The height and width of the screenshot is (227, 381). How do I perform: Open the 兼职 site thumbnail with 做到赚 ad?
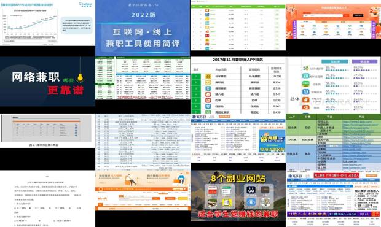coord(238,138)
